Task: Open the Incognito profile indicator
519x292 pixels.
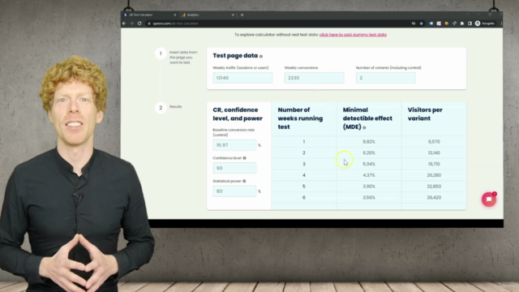Action: pos(485,24)
